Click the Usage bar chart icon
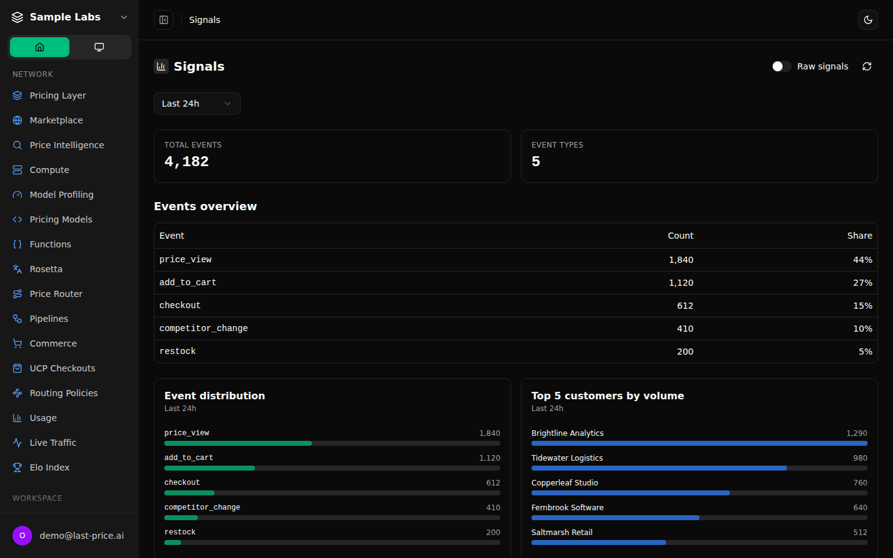 (17, 418)
